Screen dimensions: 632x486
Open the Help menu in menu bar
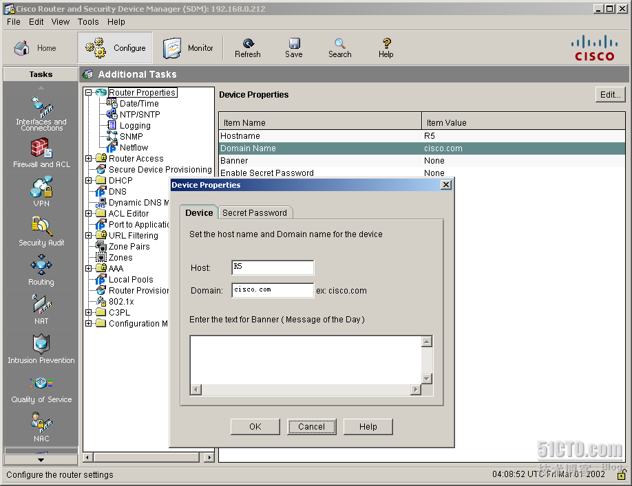tap(116, 22)
